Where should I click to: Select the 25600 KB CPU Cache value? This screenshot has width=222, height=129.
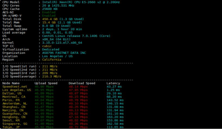pyautogui.click(x=50, y=9)
